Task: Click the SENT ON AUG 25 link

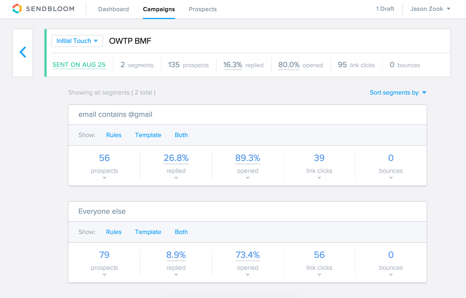Action: pyautogui.click(x=79, y=65)
